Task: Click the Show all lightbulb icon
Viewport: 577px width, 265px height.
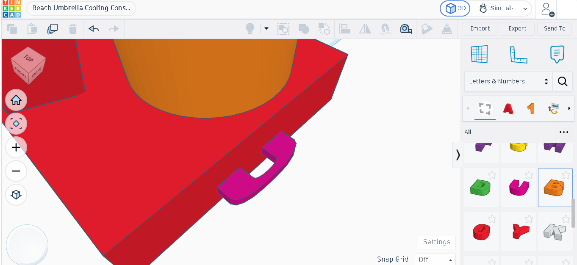Action: [x=250, y=29]
